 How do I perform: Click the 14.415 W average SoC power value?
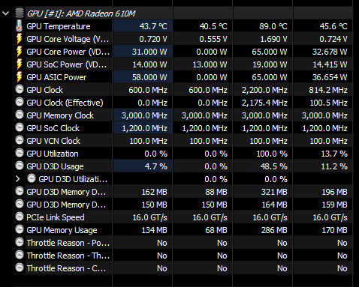(330, 64)
